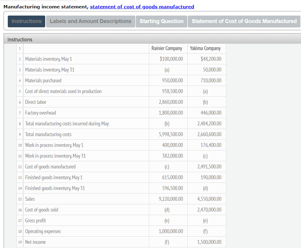Click Rainier's (a) cell for Materials inventory May 31
Screen dimensions: 301x248
(168, 70)
